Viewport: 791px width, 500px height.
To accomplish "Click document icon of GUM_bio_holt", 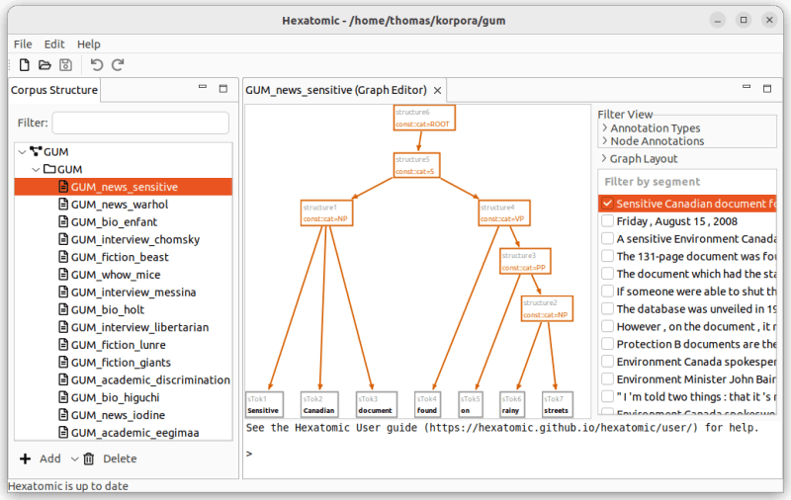I will click(x=63, y=309).
